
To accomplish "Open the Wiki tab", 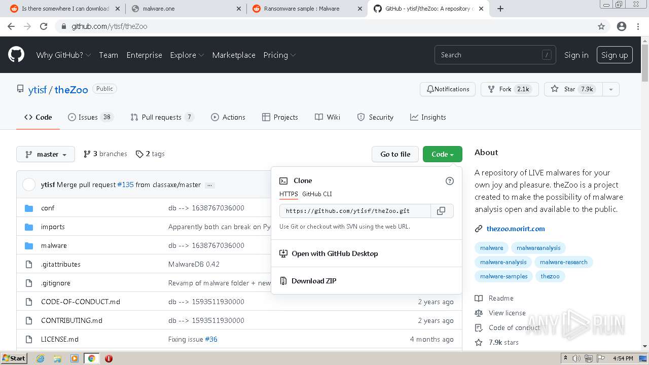I will tap(328, 117).
